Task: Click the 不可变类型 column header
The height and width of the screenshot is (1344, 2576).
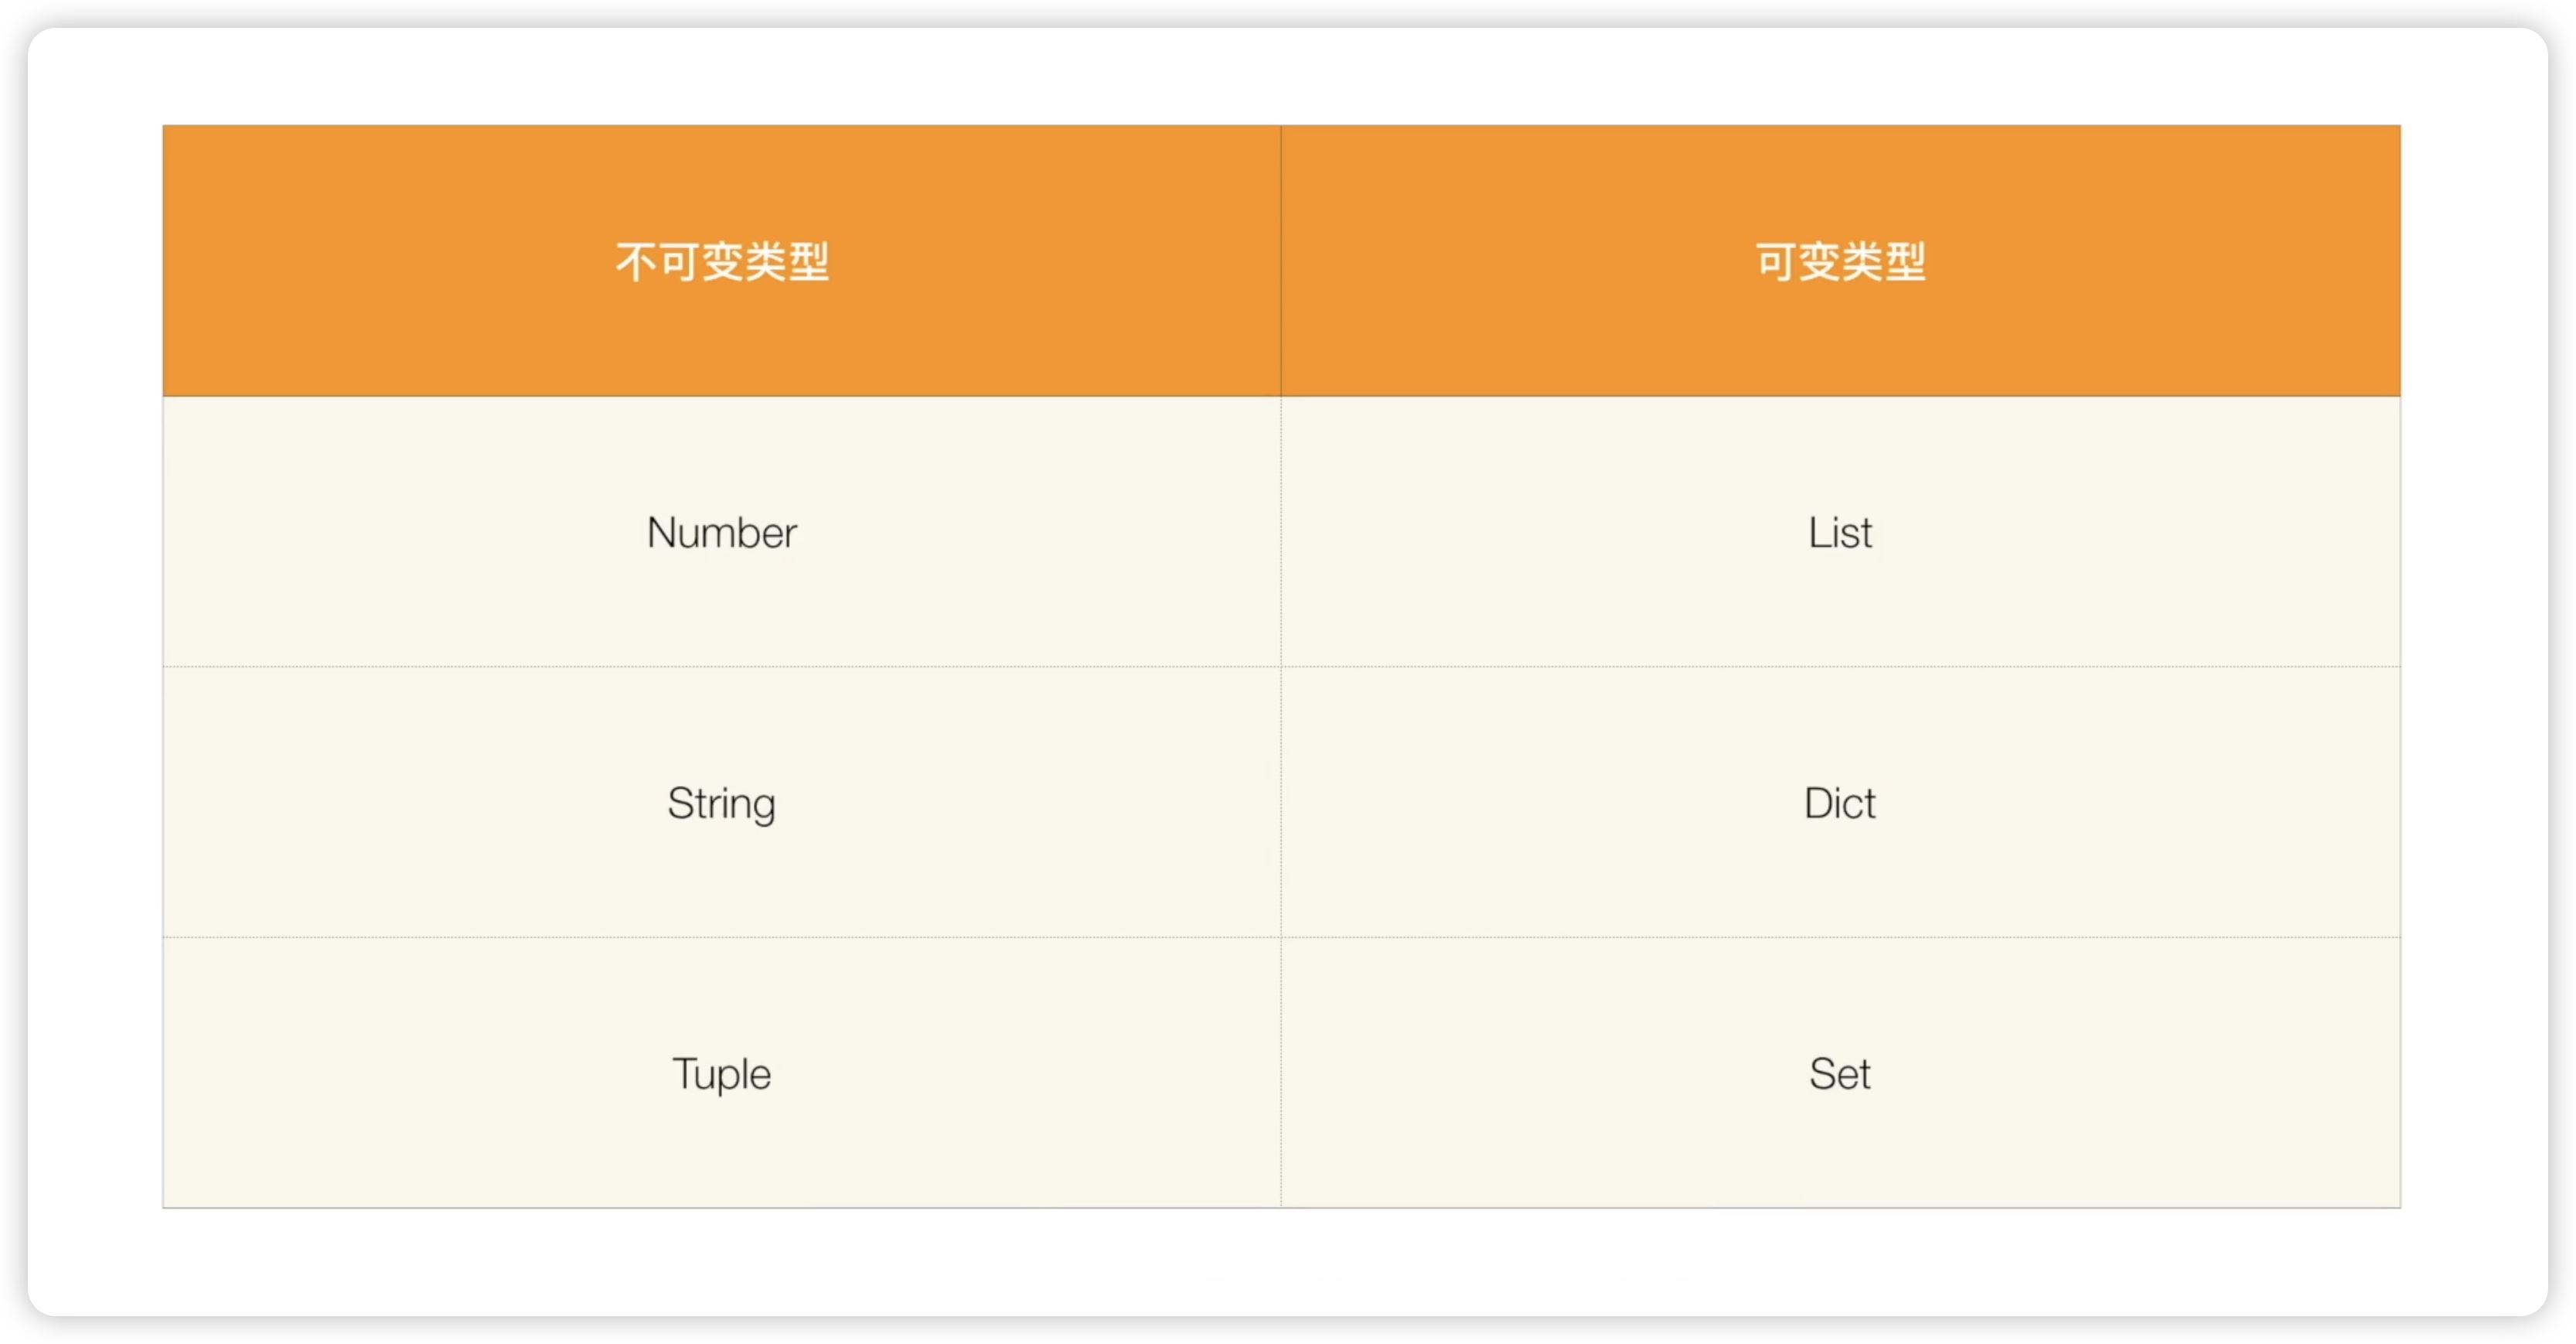Action: [721, 261]
